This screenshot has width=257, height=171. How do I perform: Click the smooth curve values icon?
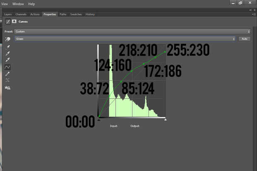click(7, 80)
